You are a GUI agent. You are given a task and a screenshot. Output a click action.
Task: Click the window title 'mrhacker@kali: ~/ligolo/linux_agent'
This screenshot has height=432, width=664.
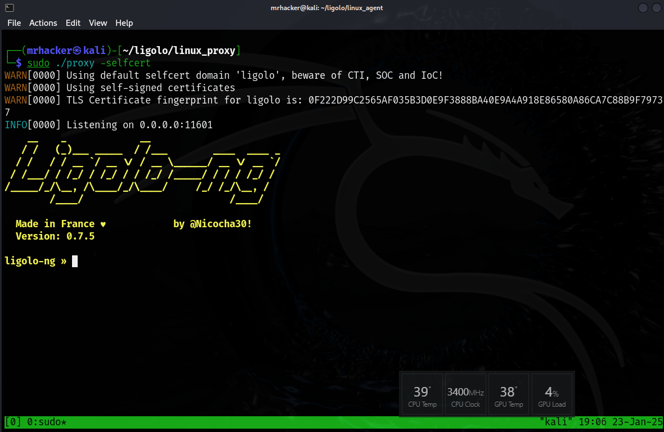pyautogui.click(x=327, y=8)
